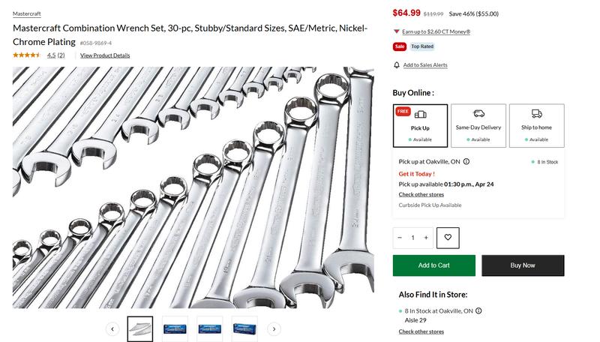Viewport: 600px width, 342px height.
Task: Show next product image thumbnail
Action: coord(274,328)
